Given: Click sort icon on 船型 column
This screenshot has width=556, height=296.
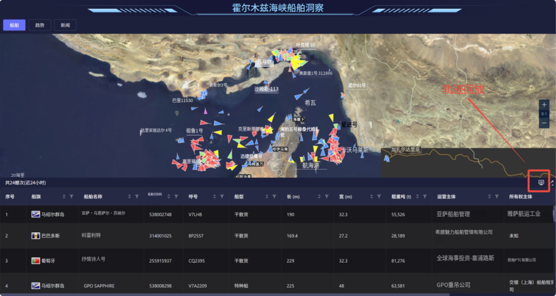Looking at the screenshot, I should coord(267,196).
